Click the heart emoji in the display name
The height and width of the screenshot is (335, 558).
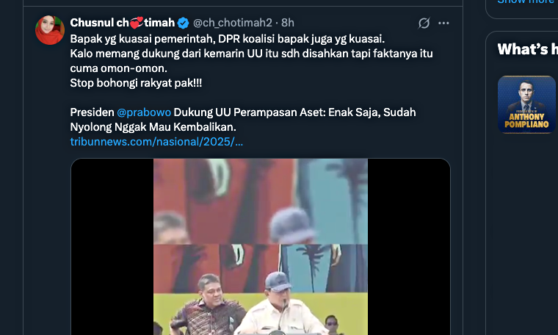click(137, 23)
